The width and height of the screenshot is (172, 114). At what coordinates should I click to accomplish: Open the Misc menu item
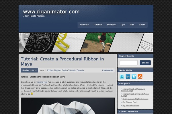[132, 25]
